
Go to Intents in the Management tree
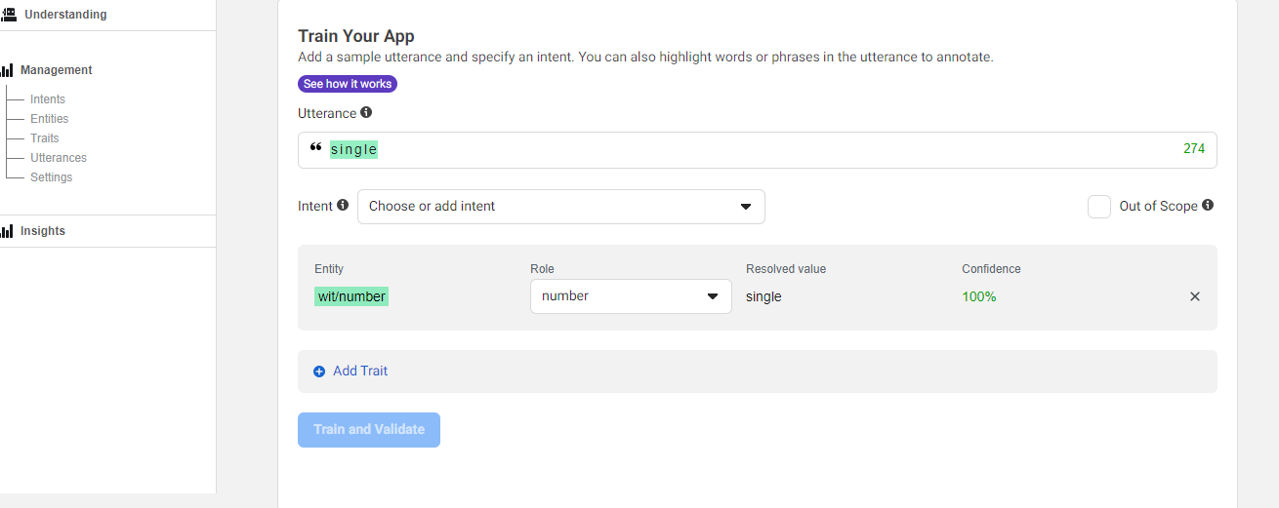coord(48,99)
